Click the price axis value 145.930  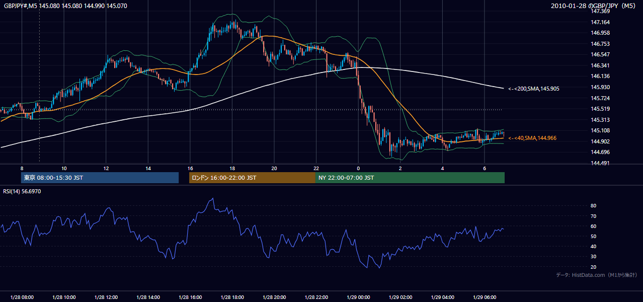click(x=600, y=87)
